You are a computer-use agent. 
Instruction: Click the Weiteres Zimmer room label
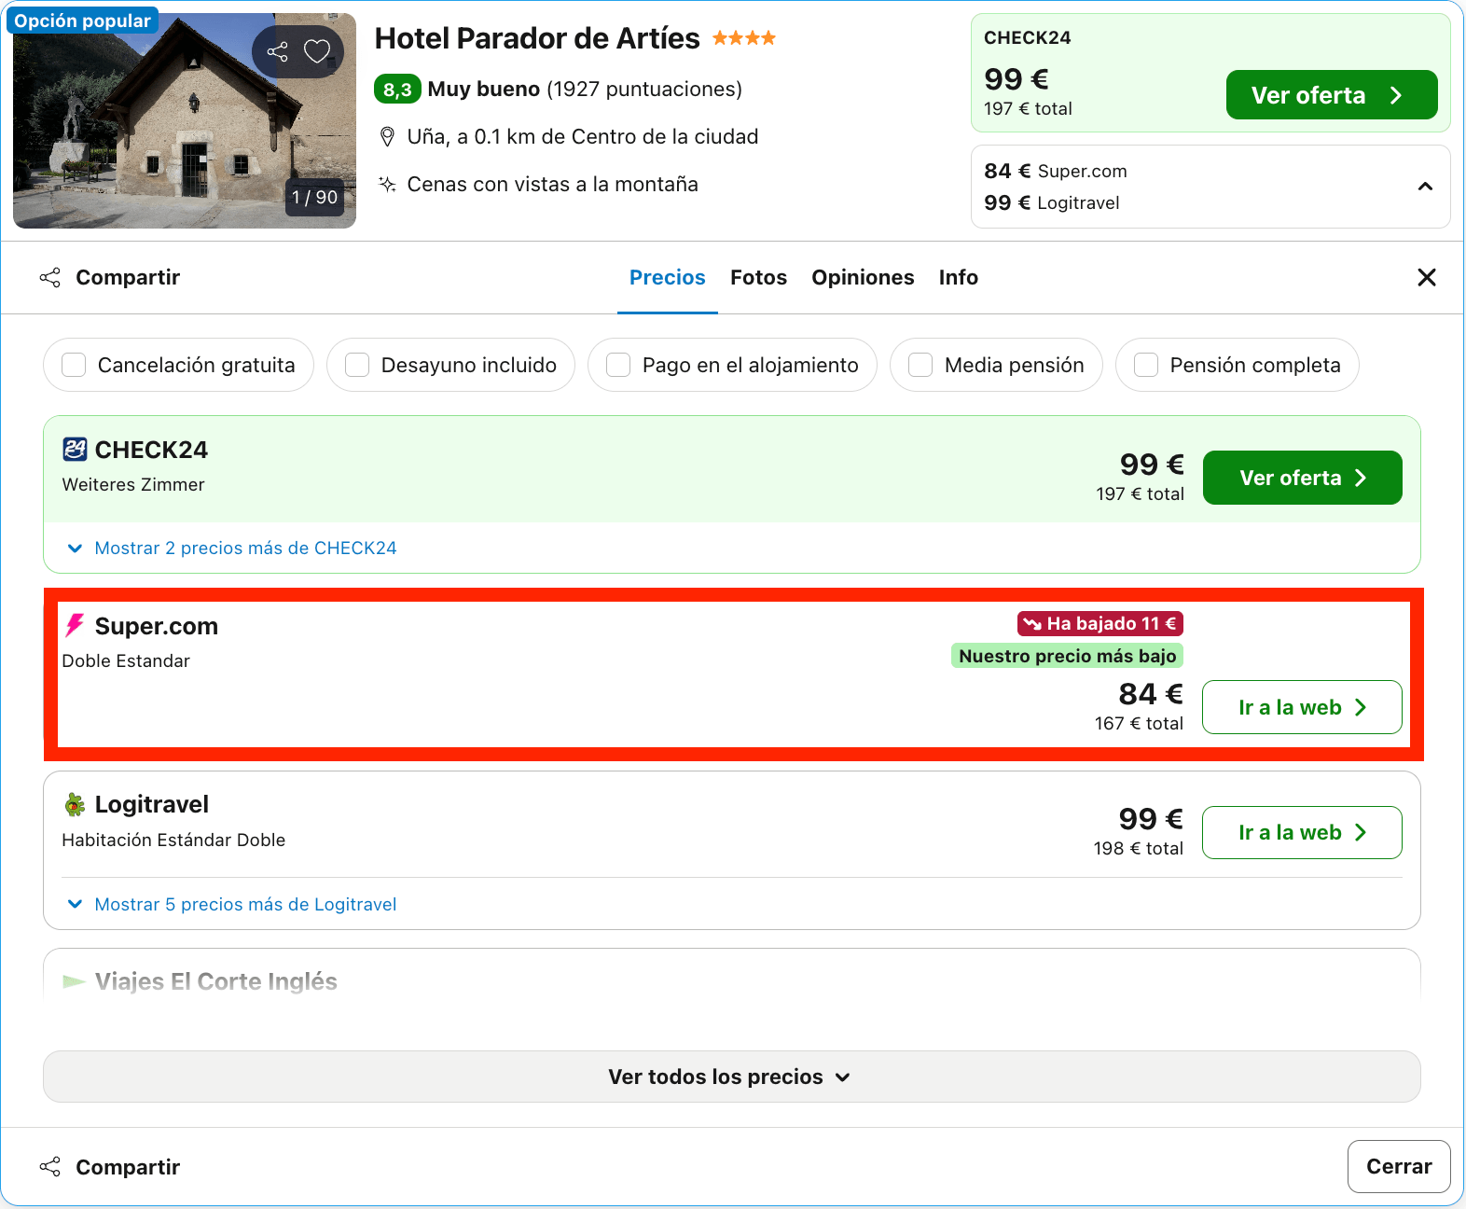133,484
